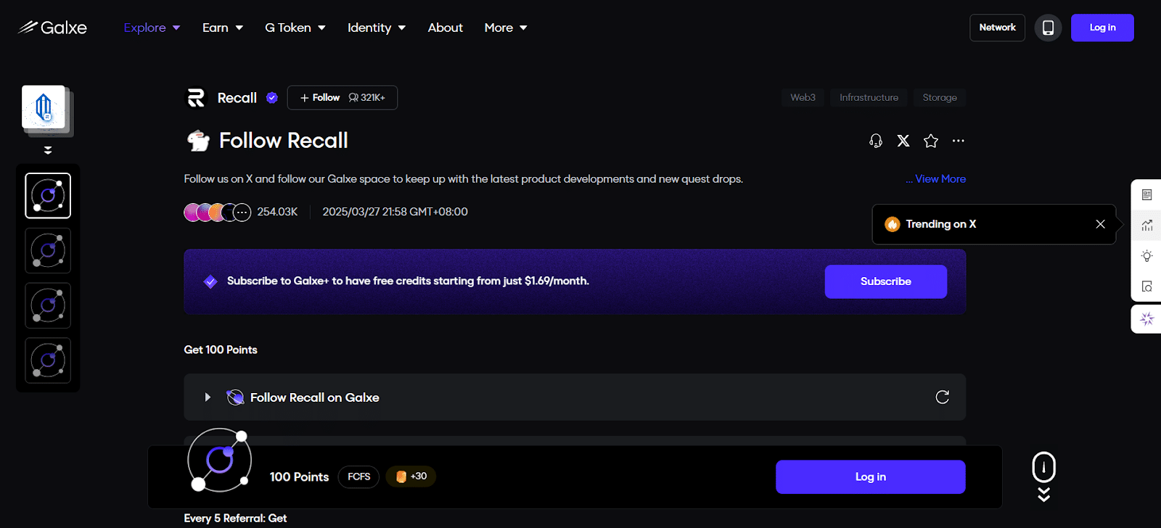Select the Web3 tag
The width and height of the screenshot is (1161, 528).
803,97
